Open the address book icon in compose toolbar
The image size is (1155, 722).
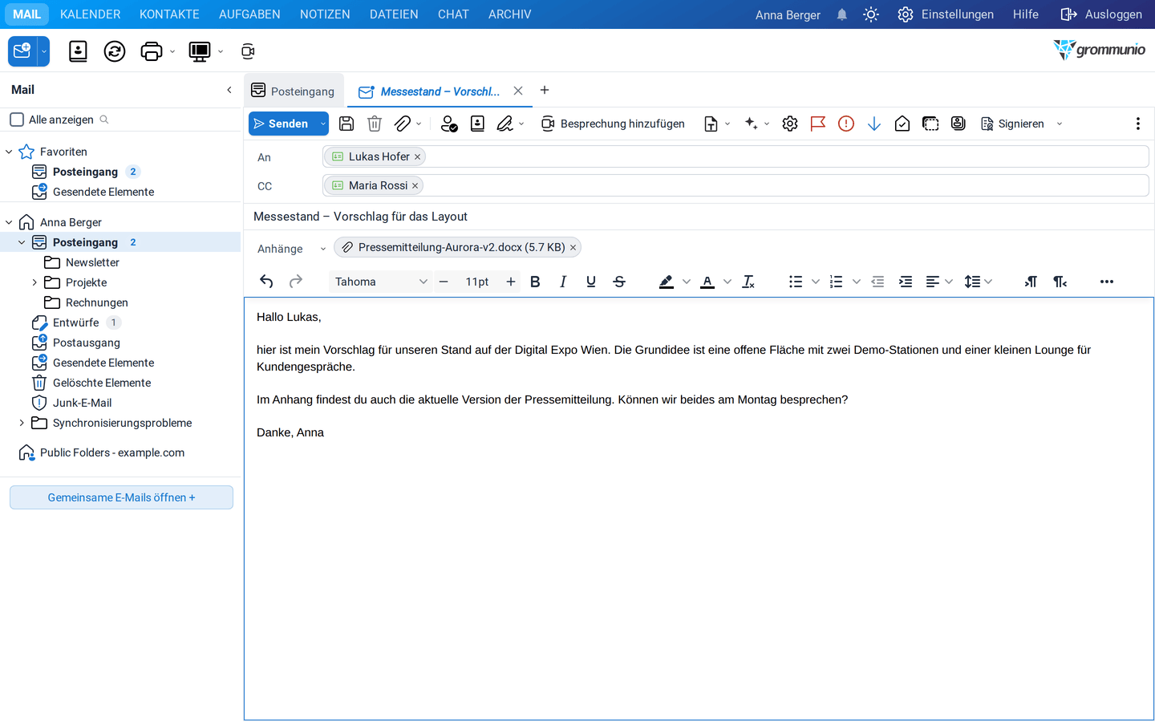tap(477, 124)
